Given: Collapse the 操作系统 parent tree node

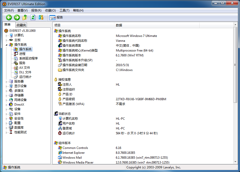Looking at the screenshot, I should 6,45.
